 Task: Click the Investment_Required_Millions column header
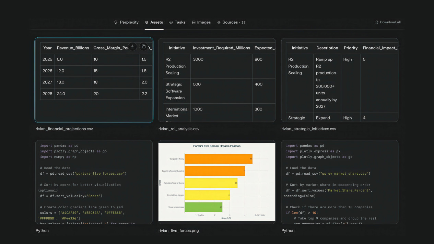[x=221, y=48]
